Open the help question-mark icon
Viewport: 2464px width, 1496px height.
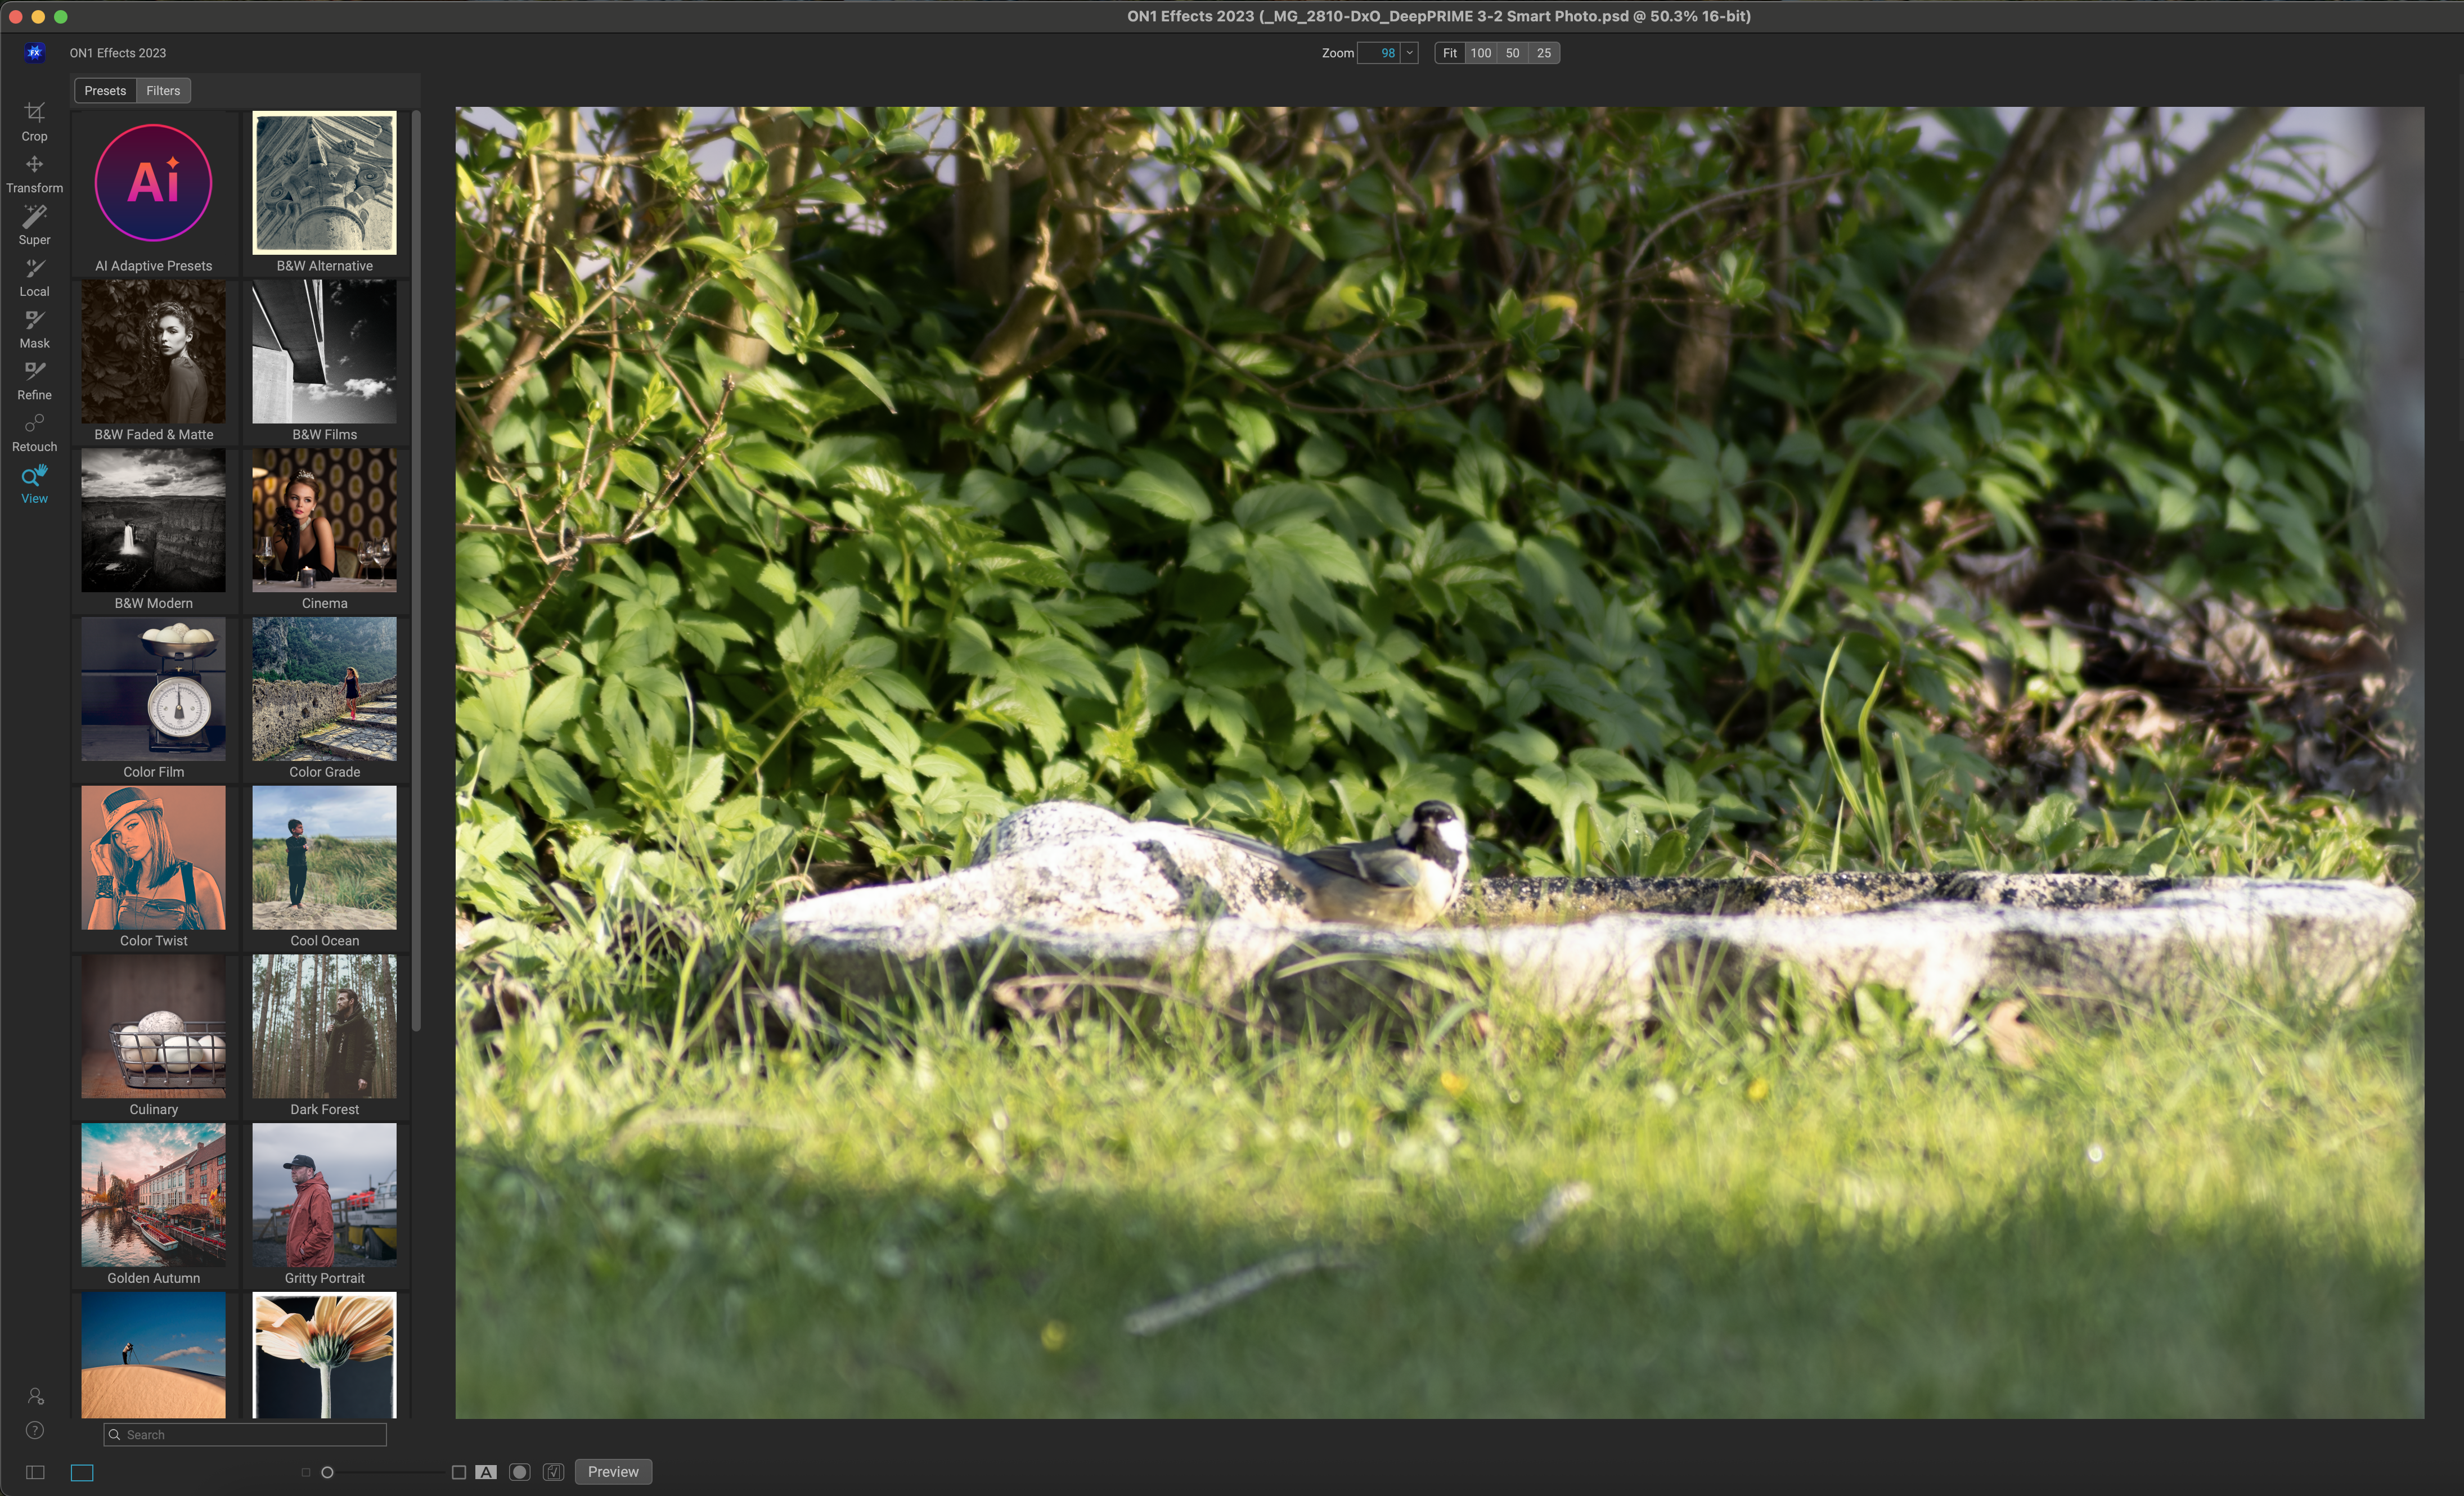click(35, 1430)
